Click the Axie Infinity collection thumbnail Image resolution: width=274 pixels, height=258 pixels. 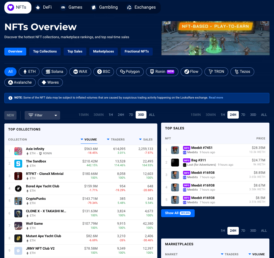[18, 151]
